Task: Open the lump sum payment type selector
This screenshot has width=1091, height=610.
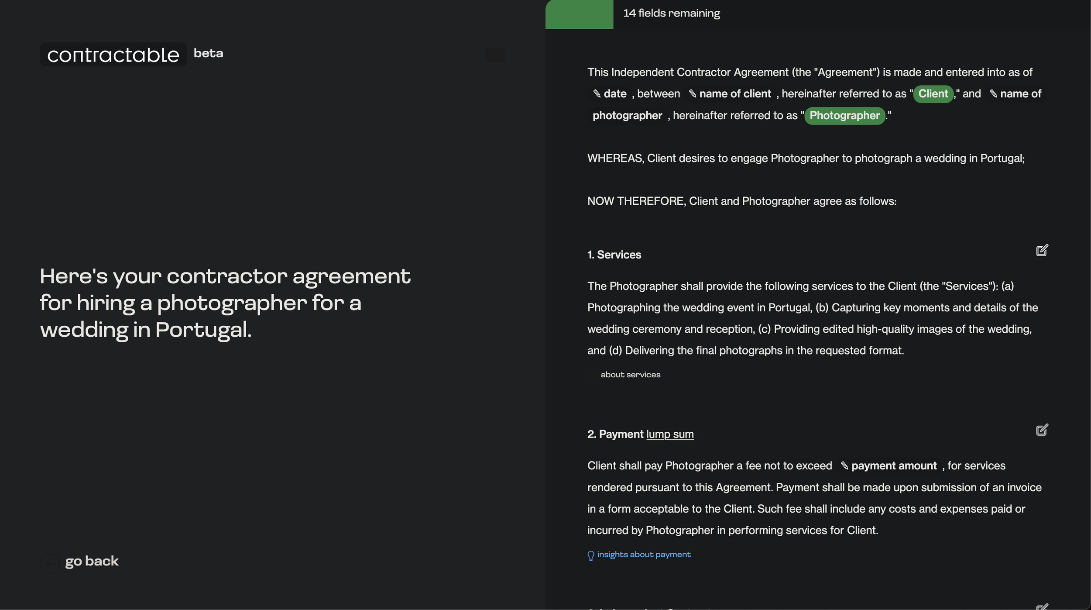Action: [669, 434]
